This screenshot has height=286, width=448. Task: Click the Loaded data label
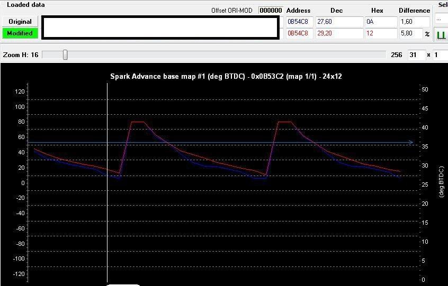[26, 5]
